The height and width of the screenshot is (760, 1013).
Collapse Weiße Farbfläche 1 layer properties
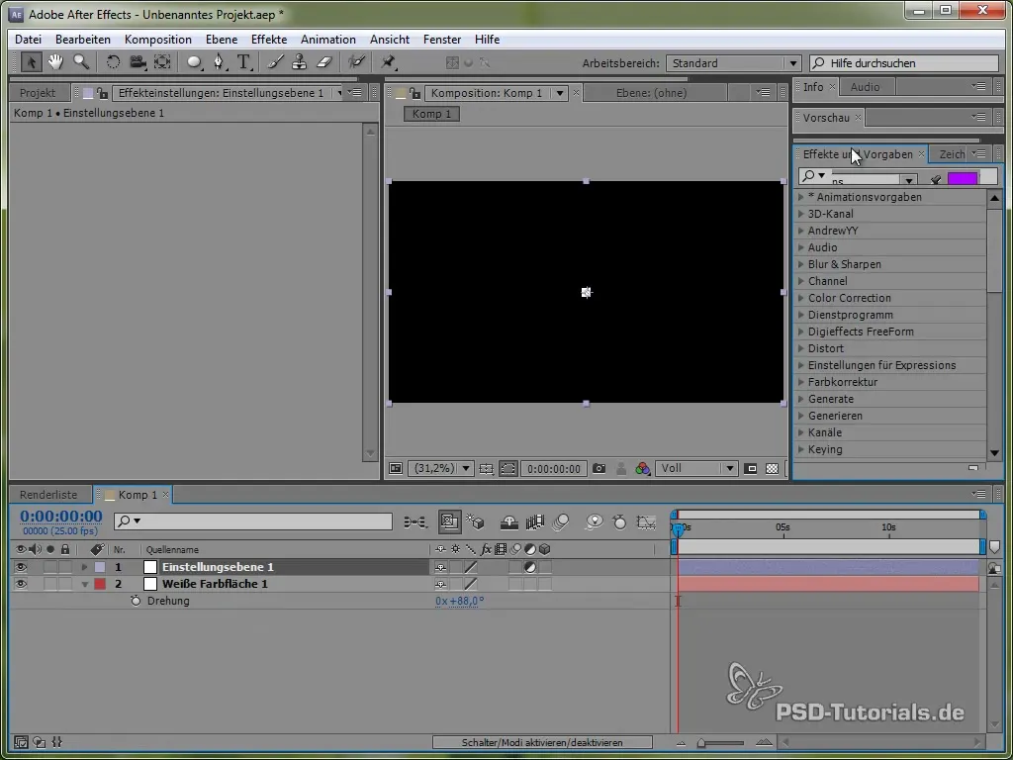click(x=84, y=584)
